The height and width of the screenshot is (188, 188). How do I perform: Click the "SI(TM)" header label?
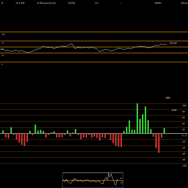[x=71, y=3]
